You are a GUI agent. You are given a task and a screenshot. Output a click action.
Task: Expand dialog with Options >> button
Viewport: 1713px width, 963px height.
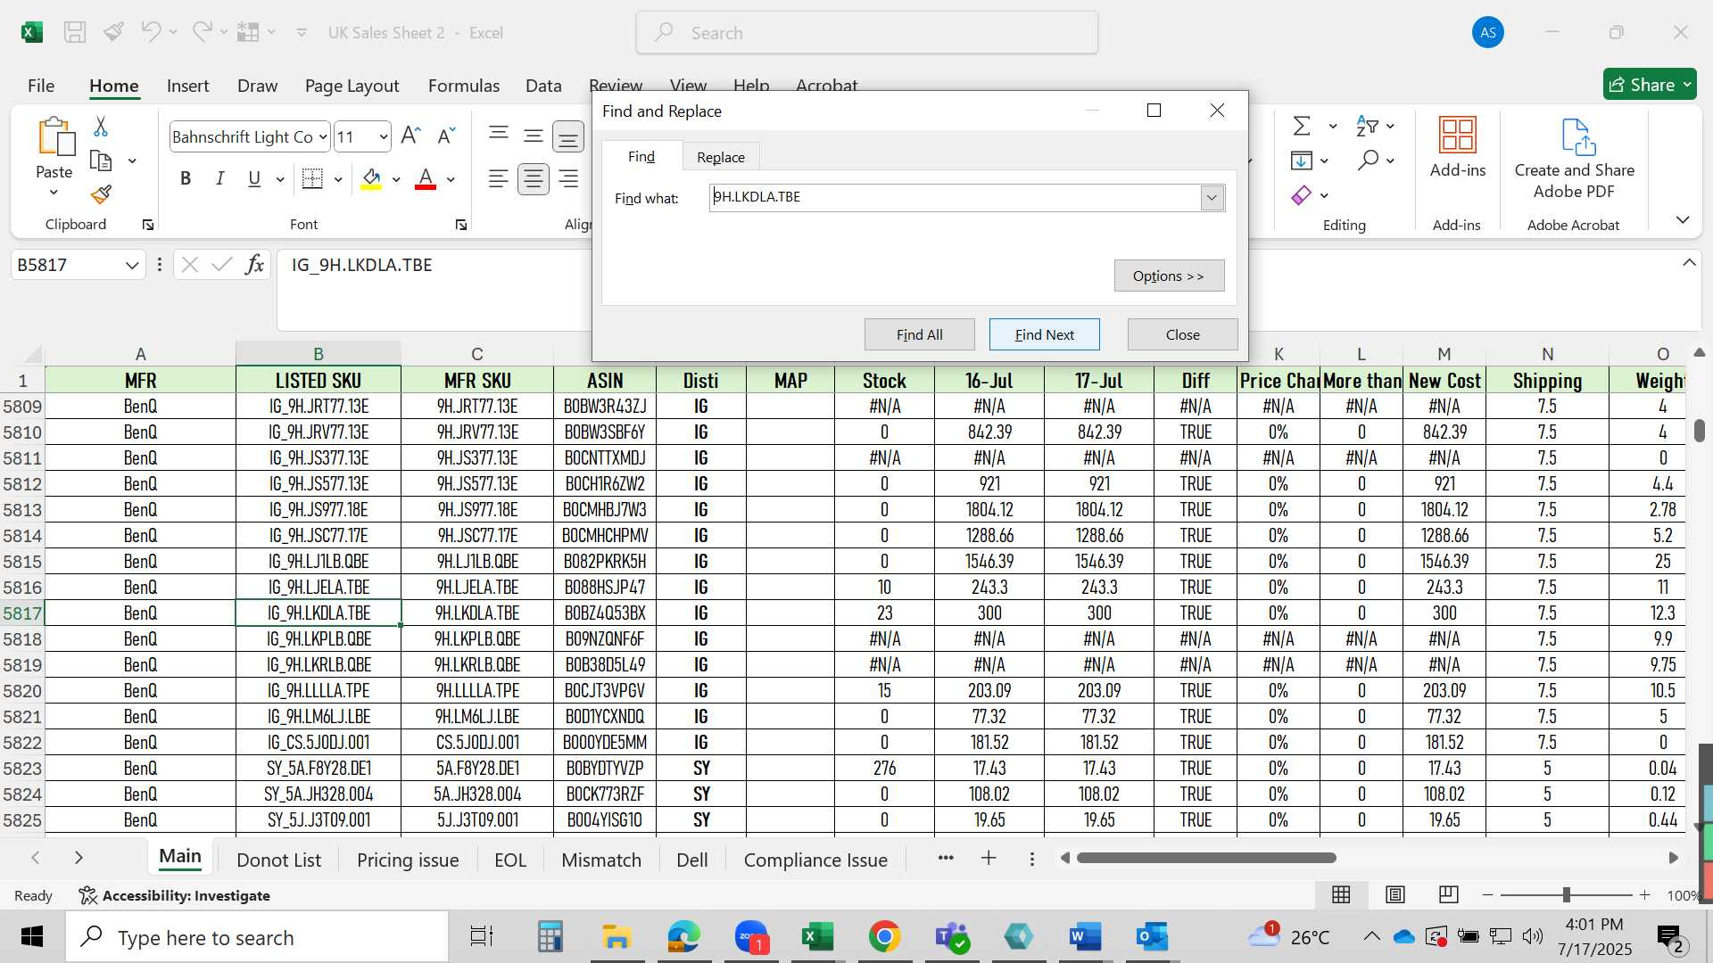(x=1169, y=276)
